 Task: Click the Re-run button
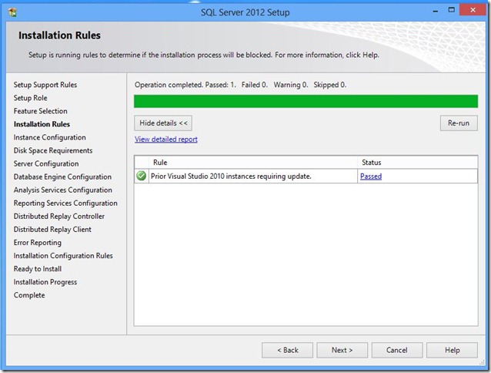pos(459,123)
